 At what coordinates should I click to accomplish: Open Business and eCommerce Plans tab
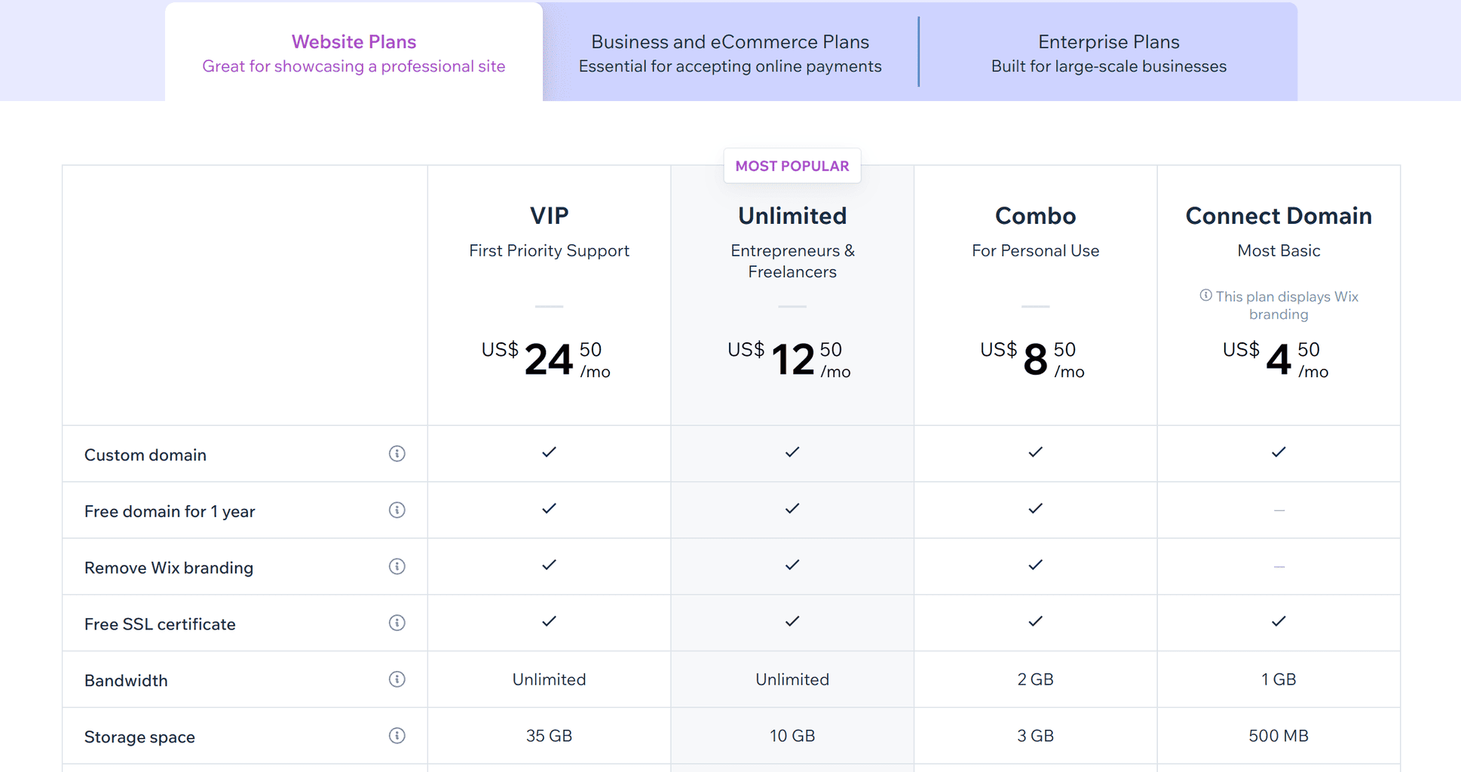(730, 53)
